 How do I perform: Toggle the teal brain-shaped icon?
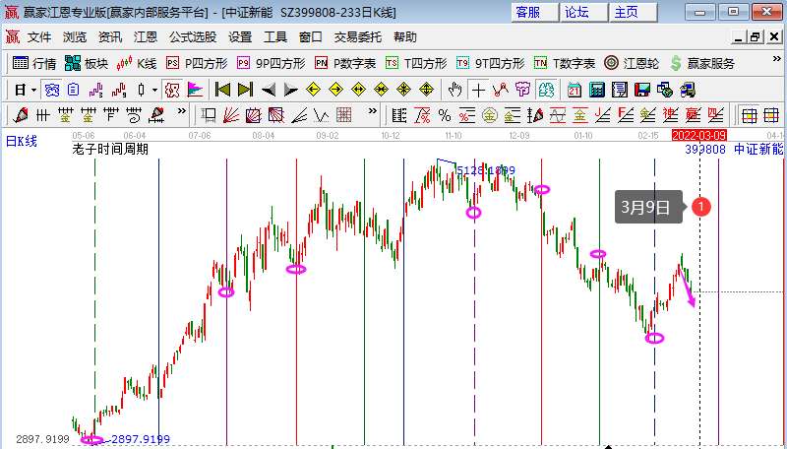pyautogui.click(x=546, y=91)
